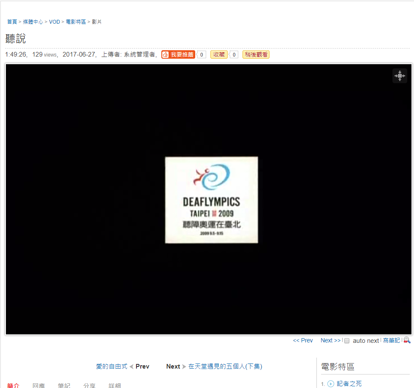Click the play icon next to 記者之死
414x388 pixels.
coord(330,384)
